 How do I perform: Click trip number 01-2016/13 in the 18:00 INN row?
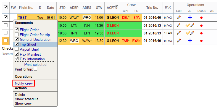(x=152, y=33)
